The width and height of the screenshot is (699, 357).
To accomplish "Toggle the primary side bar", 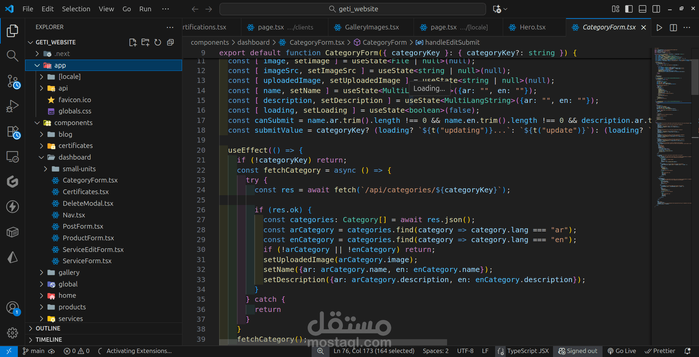I will click(x=629, y=9).
